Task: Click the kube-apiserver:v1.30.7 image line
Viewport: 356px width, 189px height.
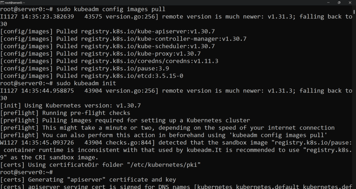Action: pyautogui.click(x=104, y=31)
